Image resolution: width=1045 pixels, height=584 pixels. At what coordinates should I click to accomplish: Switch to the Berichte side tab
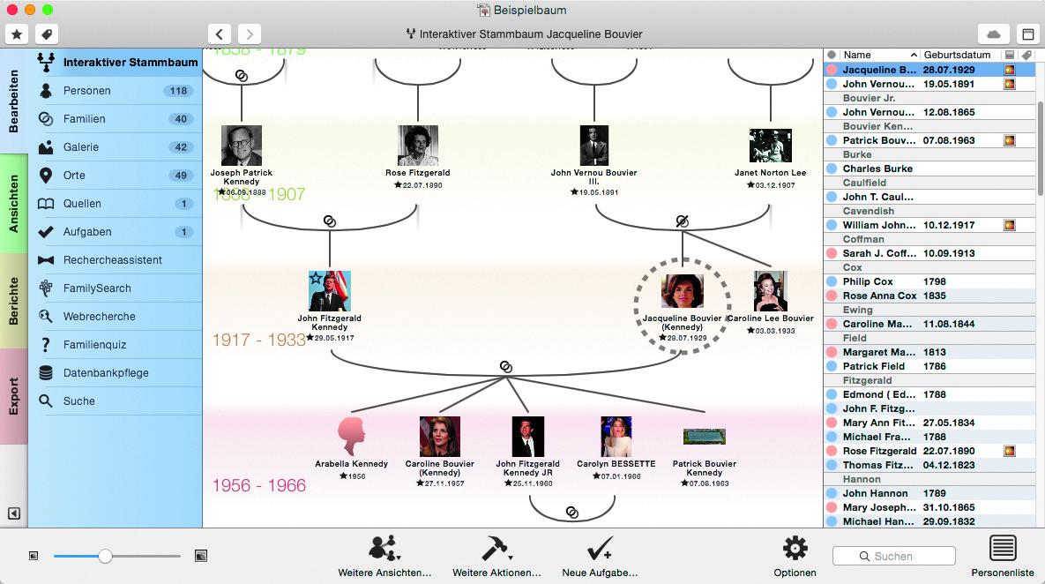click(13, 301)
